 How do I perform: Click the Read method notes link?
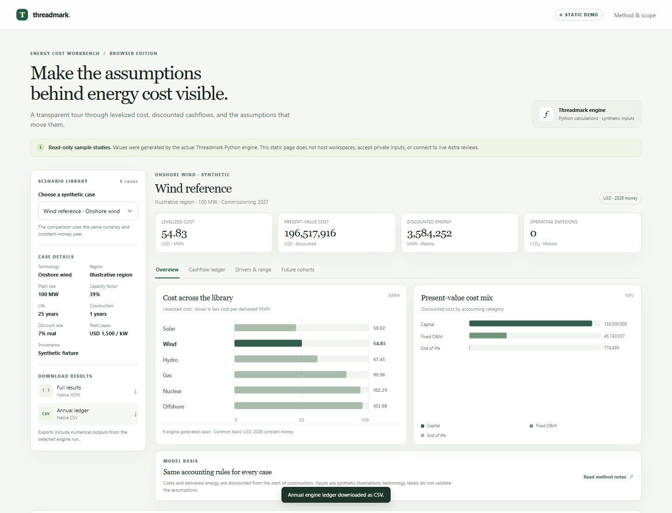point(608,477)
